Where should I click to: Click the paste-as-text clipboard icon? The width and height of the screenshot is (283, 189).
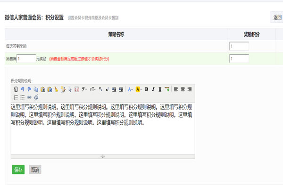tap(50, 89)
